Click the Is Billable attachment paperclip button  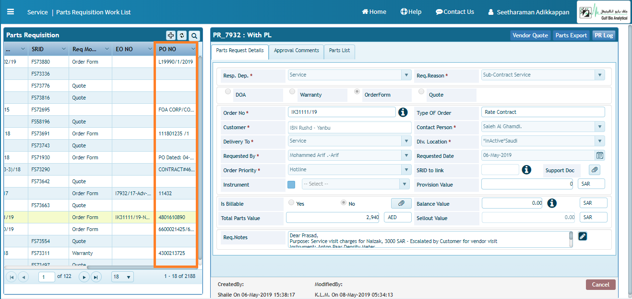401,203
